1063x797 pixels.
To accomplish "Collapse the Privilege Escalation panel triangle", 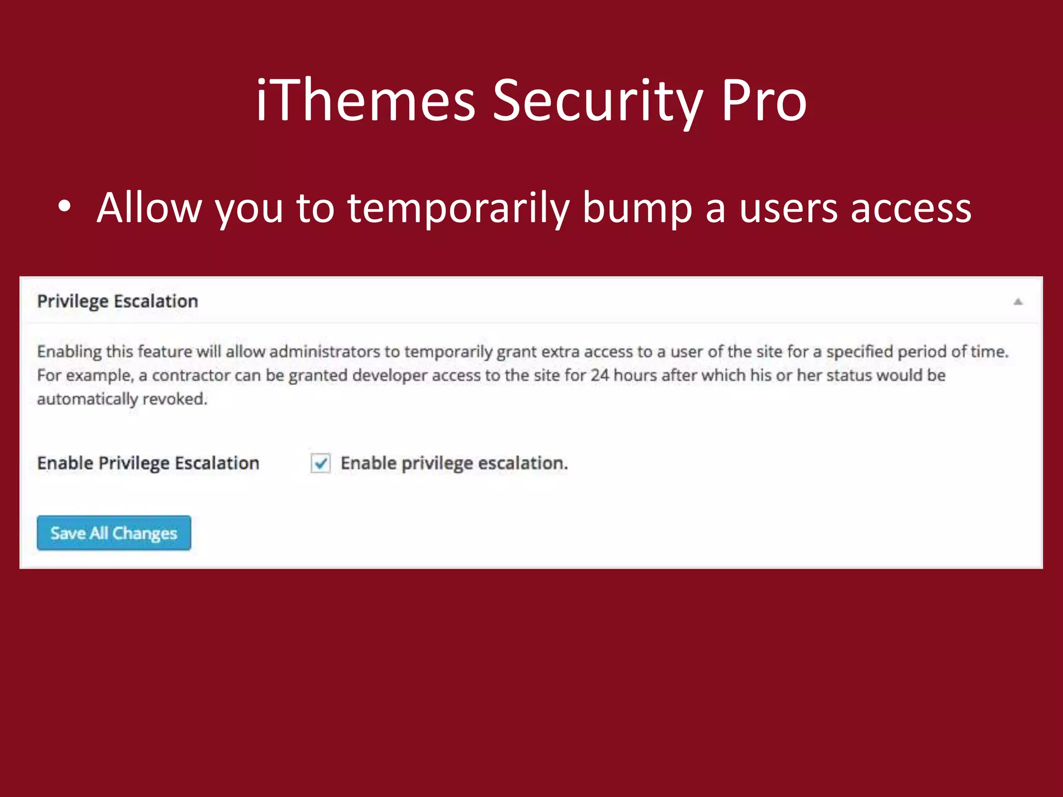I will pos(1018,301).
